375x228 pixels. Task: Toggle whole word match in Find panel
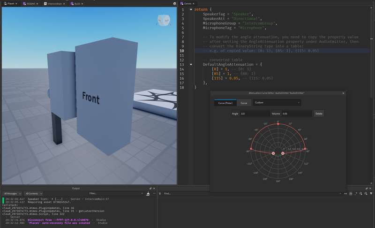(351, 194)
